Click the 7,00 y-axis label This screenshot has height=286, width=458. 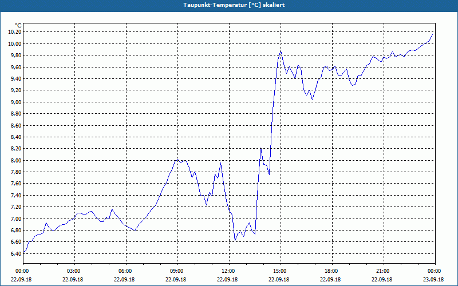coord(16,219)
